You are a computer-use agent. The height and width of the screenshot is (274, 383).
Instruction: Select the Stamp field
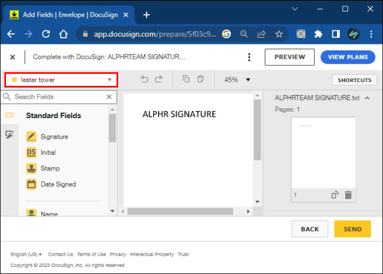[x=43, y=169]
